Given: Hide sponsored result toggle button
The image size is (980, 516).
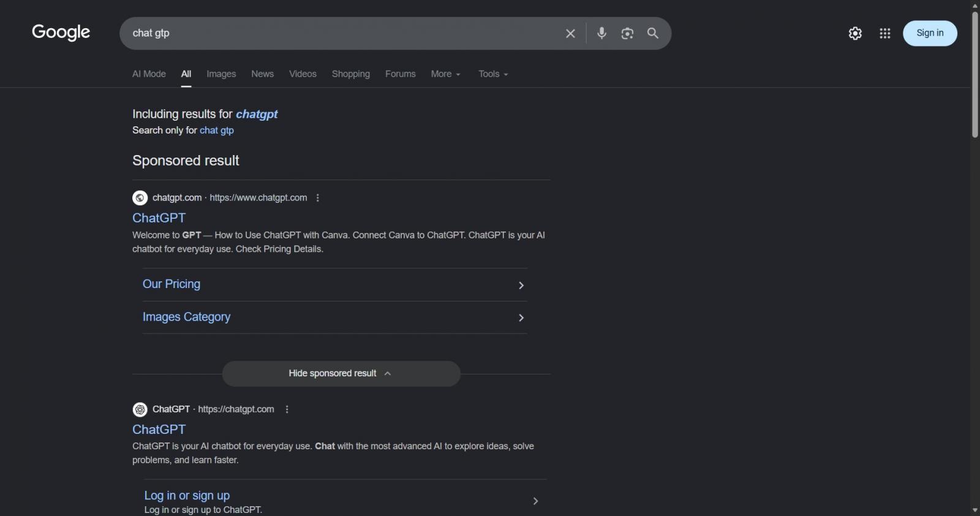Looking at the screenshot, I should tap(341, 373).
